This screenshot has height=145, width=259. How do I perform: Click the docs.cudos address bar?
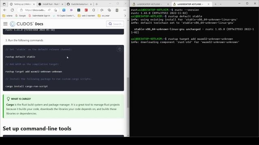click(35, 10)
